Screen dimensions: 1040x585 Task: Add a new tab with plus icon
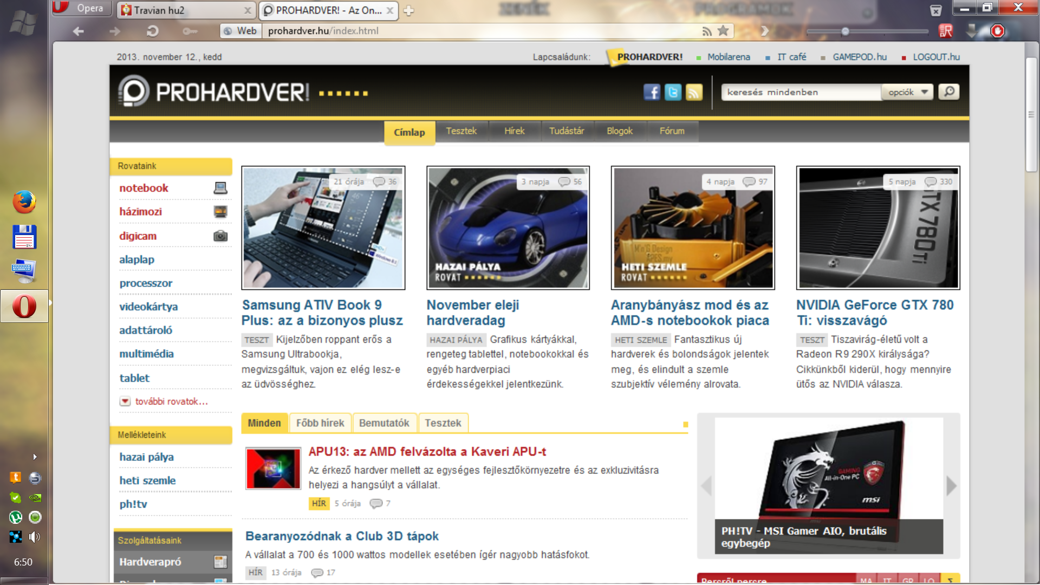click(409, 10)
